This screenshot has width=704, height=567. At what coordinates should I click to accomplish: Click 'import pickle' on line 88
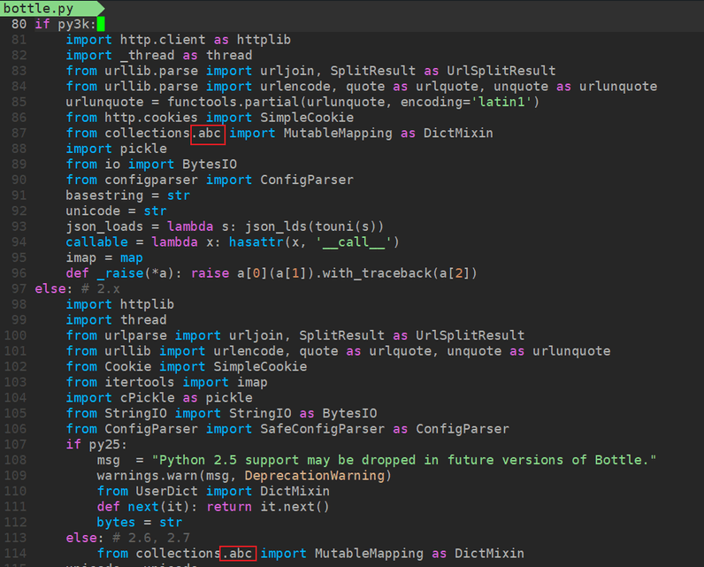coord(116,149)
